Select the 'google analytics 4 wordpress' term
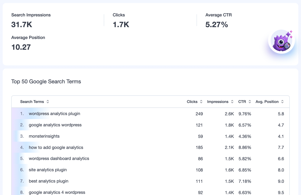This screenshot has width=301, height=195. click(57, 192)
